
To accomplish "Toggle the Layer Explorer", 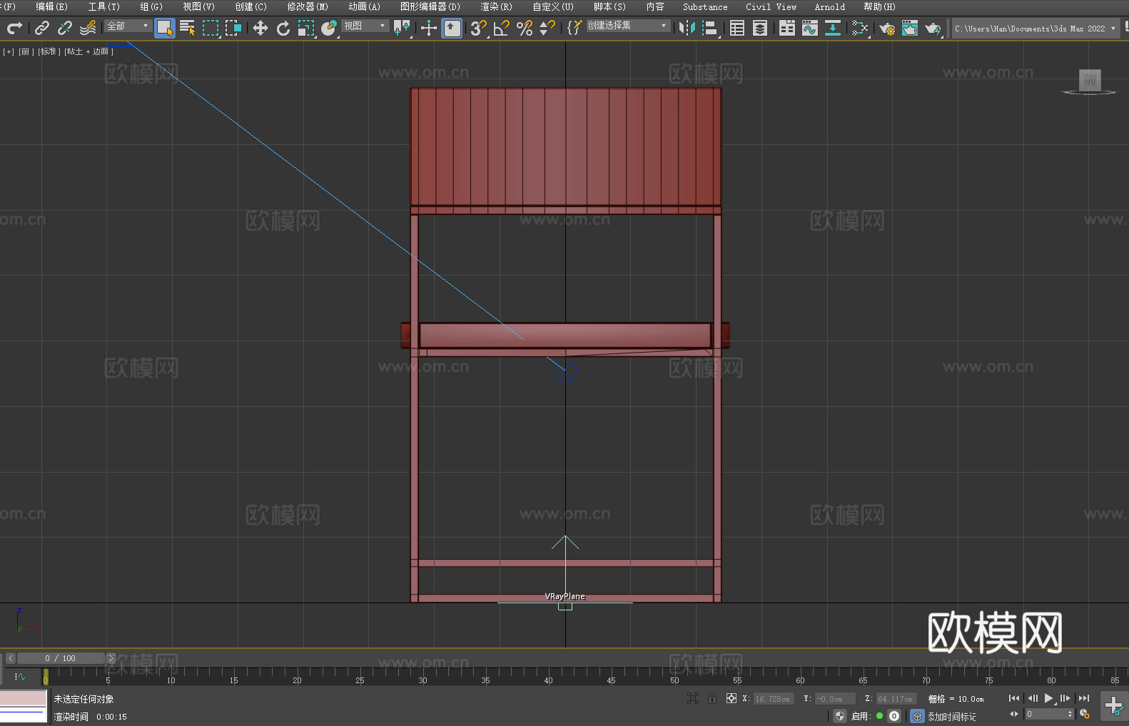I will point(760,28).
